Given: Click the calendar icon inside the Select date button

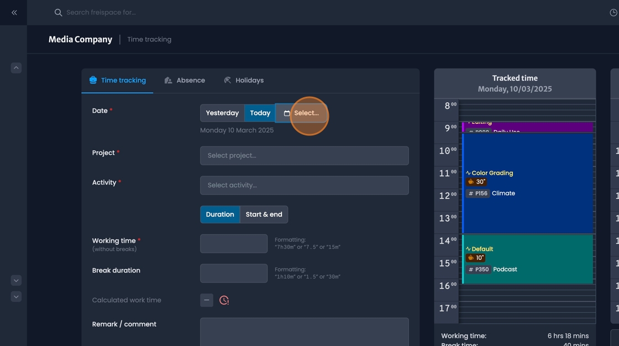Looking at the screenshot, I should tap(287, 113).
